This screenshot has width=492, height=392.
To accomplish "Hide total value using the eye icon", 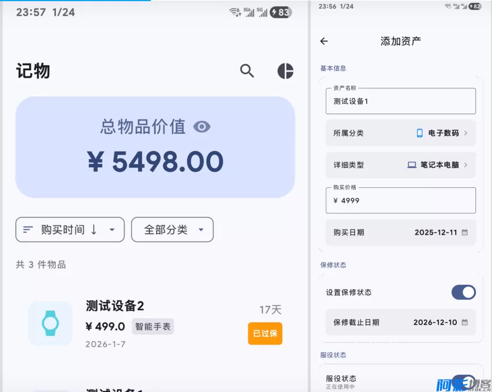I will click(x=202, y=127).
